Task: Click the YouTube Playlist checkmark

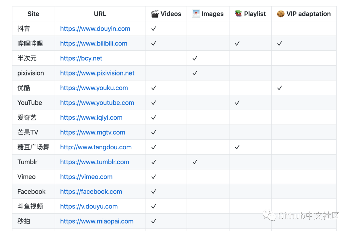Action: pyautogui.click(x=237, y=103)
